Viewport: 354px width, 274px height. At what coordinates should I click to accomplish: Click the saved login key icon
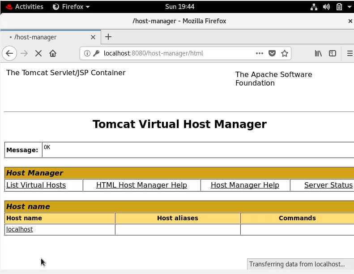[x=96, y=53]
